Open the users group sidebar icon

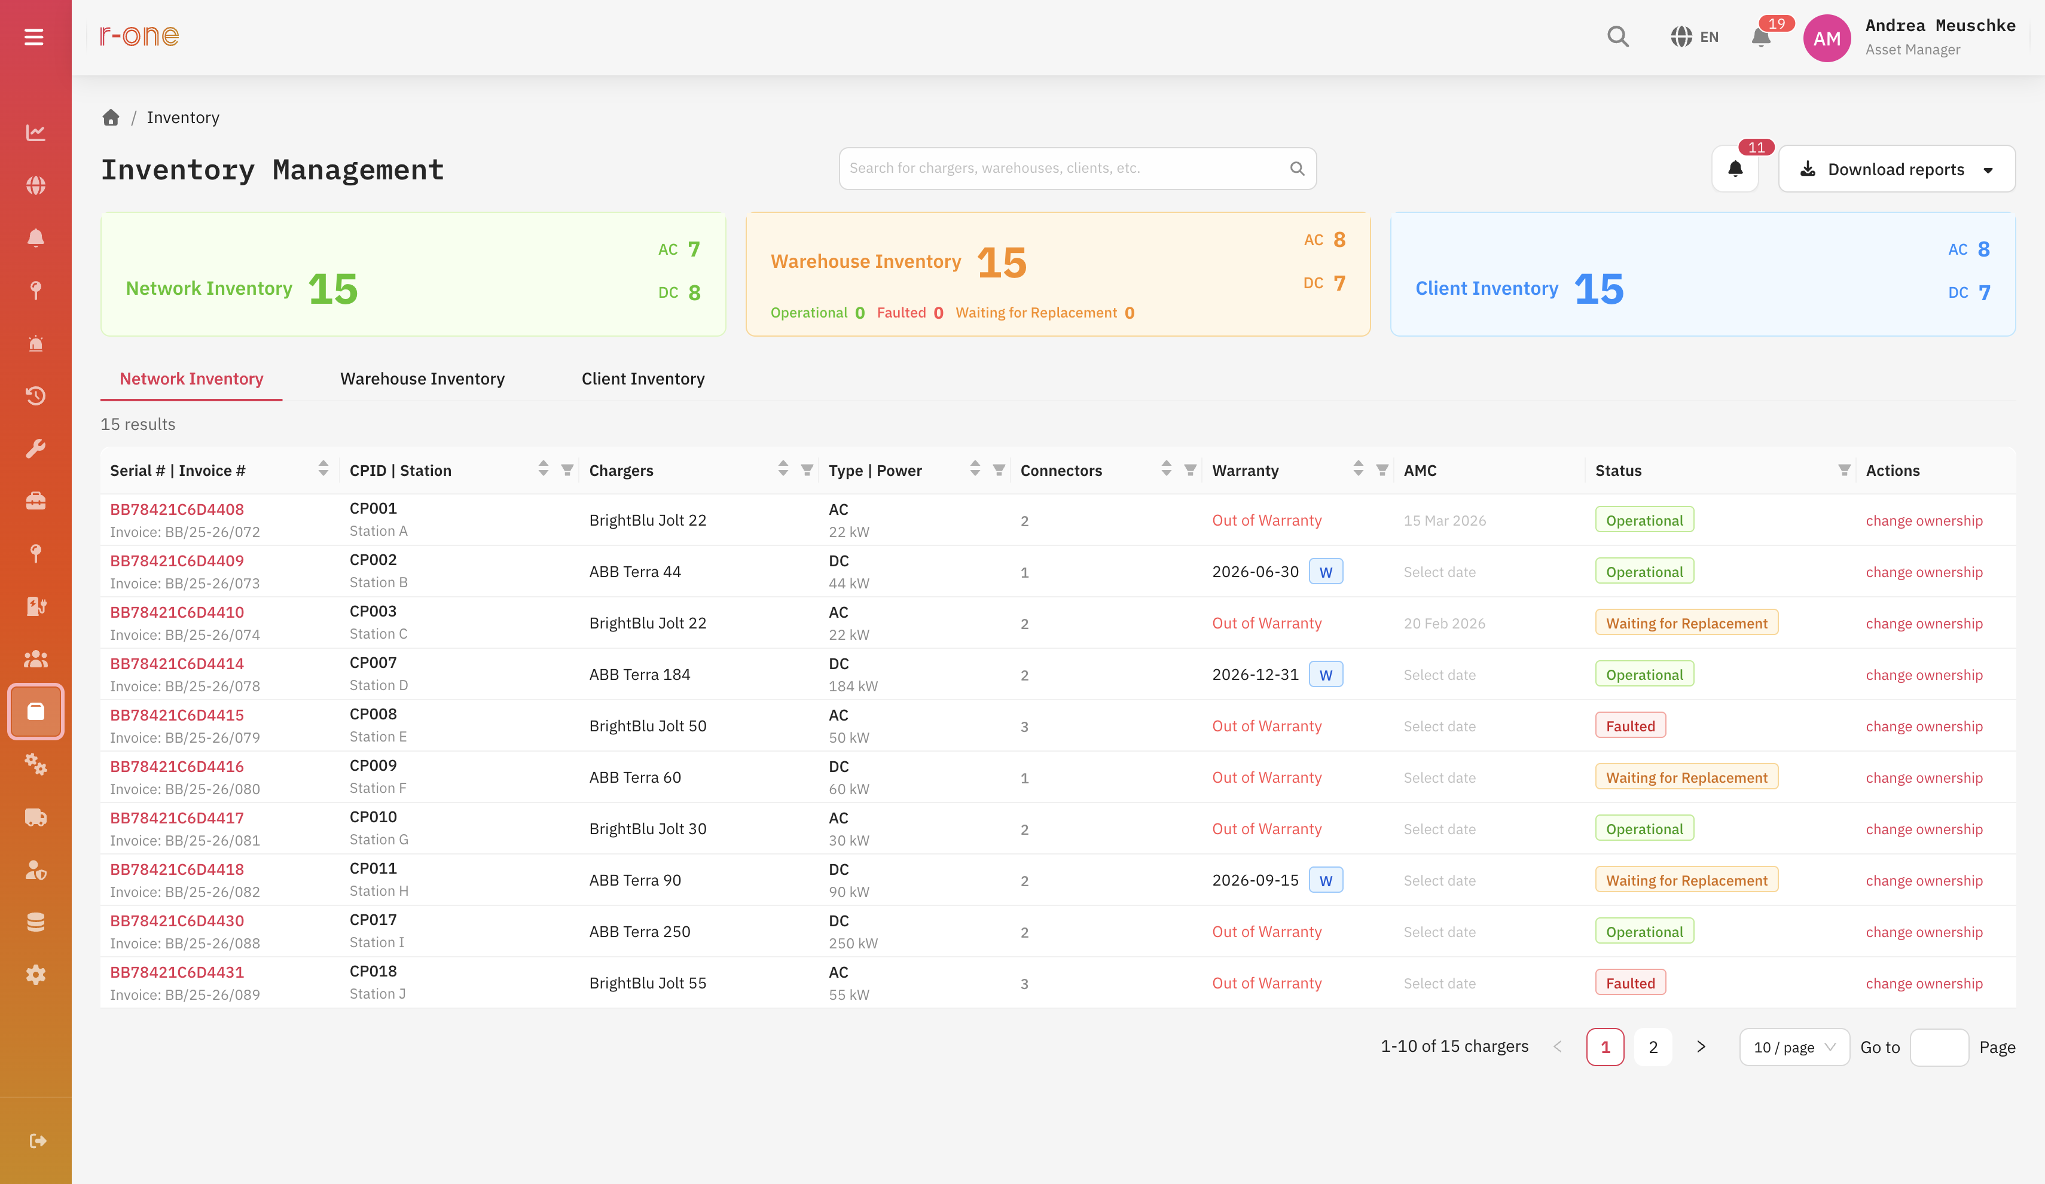click(36, 659)
